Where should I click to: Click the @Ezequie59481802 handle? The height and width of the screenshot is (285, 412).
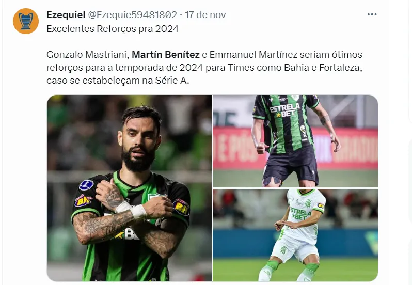tap(132, 14)
